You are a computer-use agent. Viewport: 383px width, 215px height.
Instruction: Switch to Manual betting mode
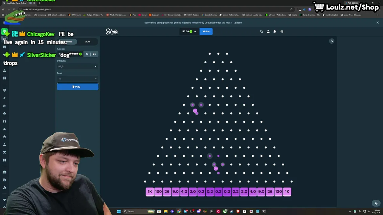coord(68,42)
